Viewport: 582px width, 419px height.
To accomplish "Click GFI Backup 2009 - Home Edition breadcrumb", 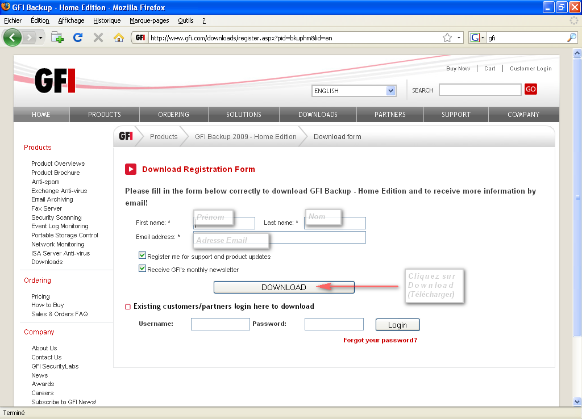I will [246, 136].
